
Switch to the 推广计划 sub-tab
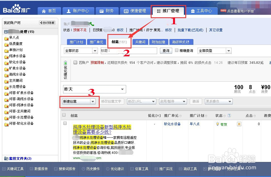click(x=76, y=42)
